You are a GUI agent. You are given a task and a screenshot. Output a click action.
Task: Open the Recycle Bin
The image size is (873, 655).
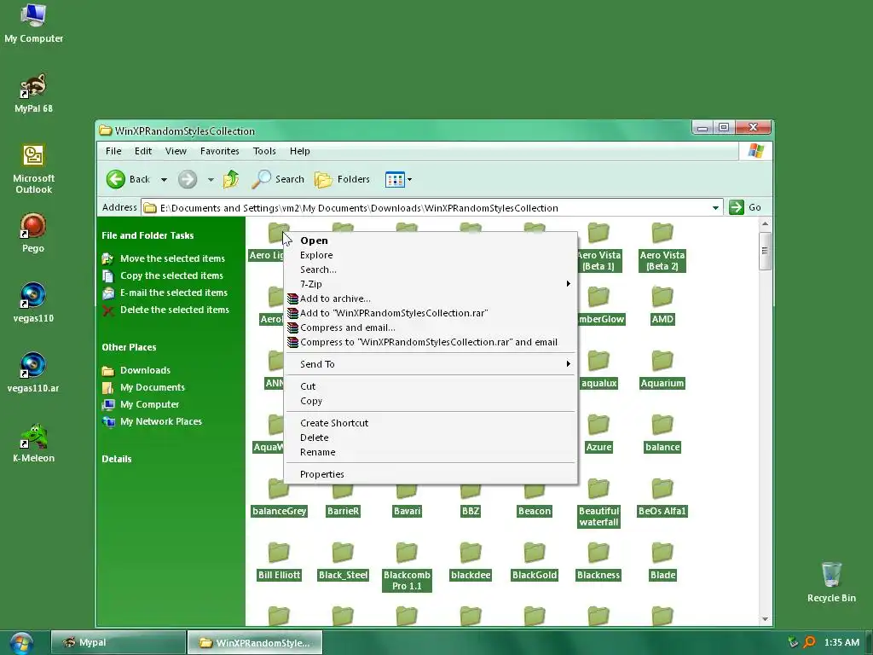pos(831,582)
